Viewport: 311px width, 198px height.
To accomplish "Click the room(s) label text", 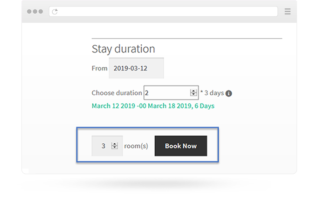I will coord(136,146).
